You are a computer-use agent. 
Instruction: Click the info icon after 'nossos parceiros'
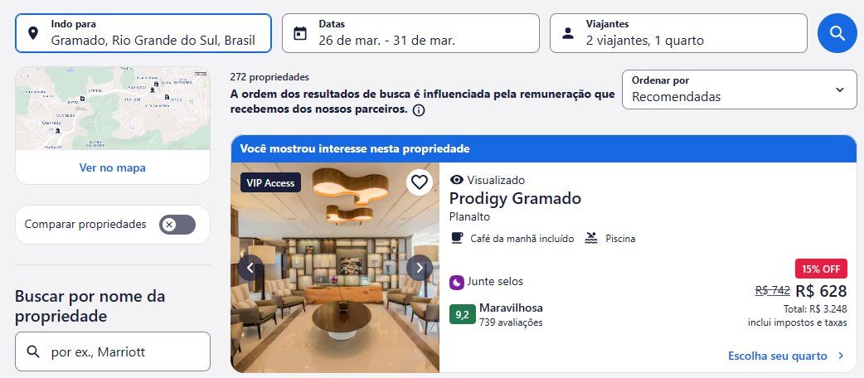pos(419,110)
